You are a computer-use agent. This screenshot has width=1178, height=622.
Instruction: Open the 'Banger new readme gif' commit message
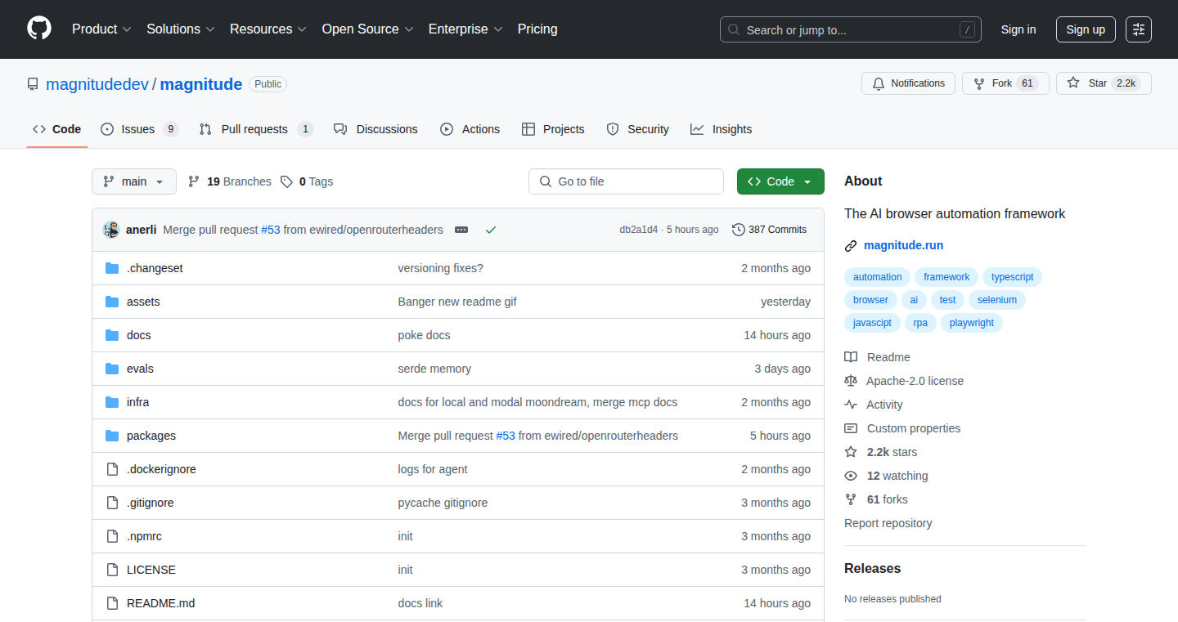click(457, 302)
